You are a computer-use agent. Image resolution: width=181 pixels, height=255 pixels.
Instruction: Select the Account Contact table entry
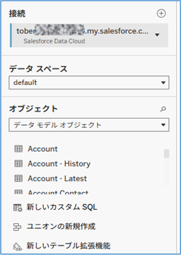58,192
